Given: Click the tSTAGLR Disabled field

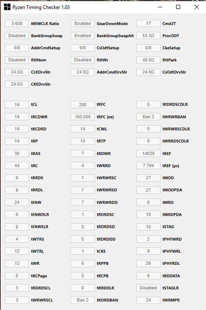Looking at the screenshot, I should click(x=148, y=288).
